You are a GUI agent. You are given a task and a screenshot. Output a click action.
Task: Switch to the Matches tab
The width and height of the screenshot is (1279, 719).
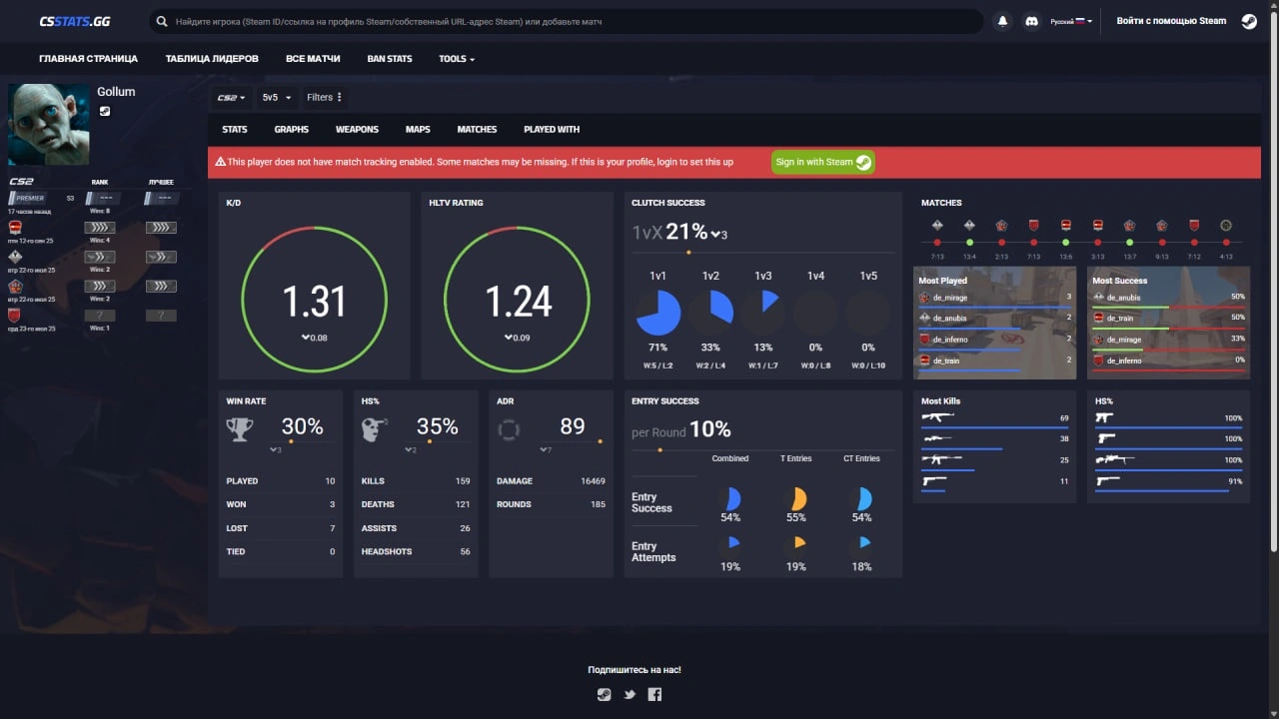click(x=477, y=129)
